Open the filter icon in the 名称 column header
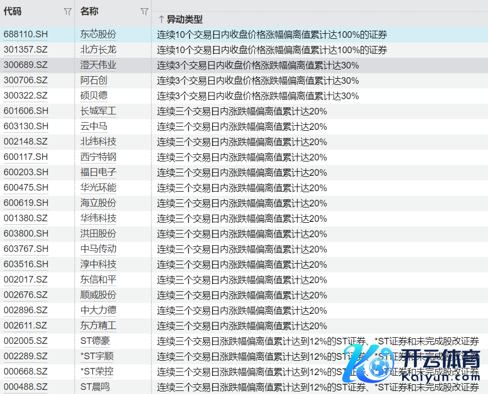 (x=144, y=12)
